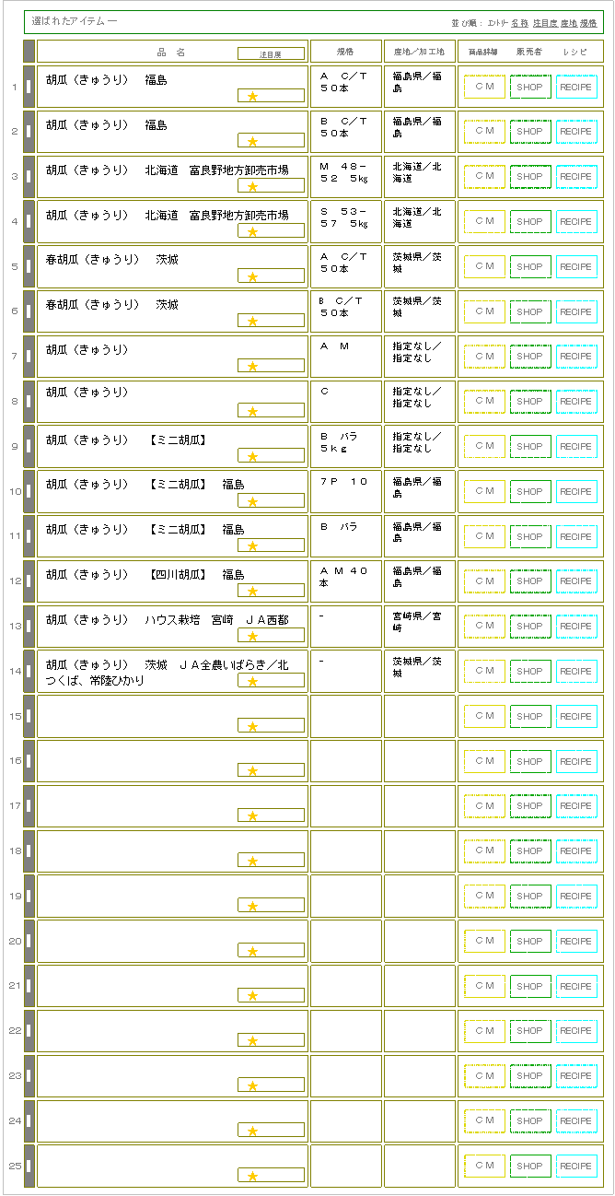
Task: Click product name 胡瓜 北海道 富良野地方卸売市場 row 3
Action: coord(167,170)
